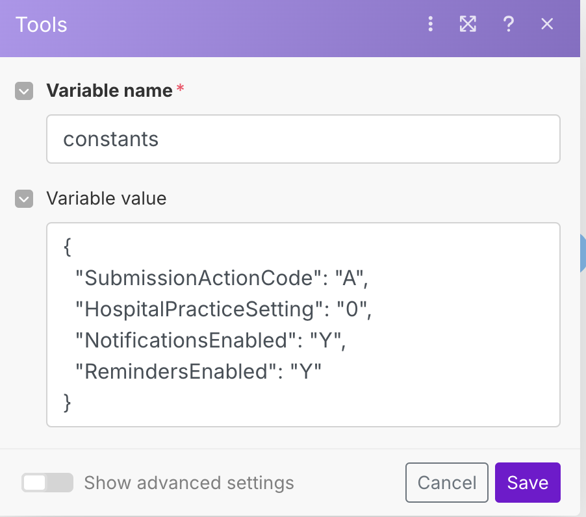This screenshot has width=586, height=517.
Task: Open help via the question mark icon
Action: tap(509, 25)
